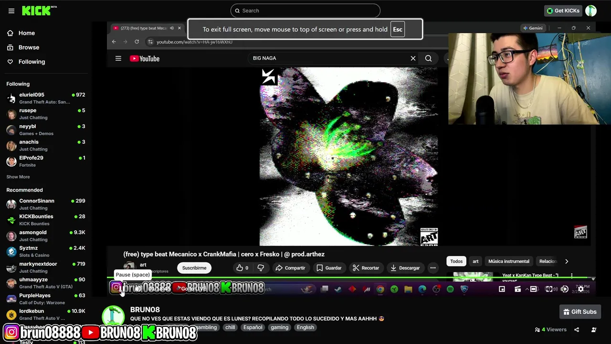Select the gaming tag
The image size is (611, 344).
click(279, 327)
